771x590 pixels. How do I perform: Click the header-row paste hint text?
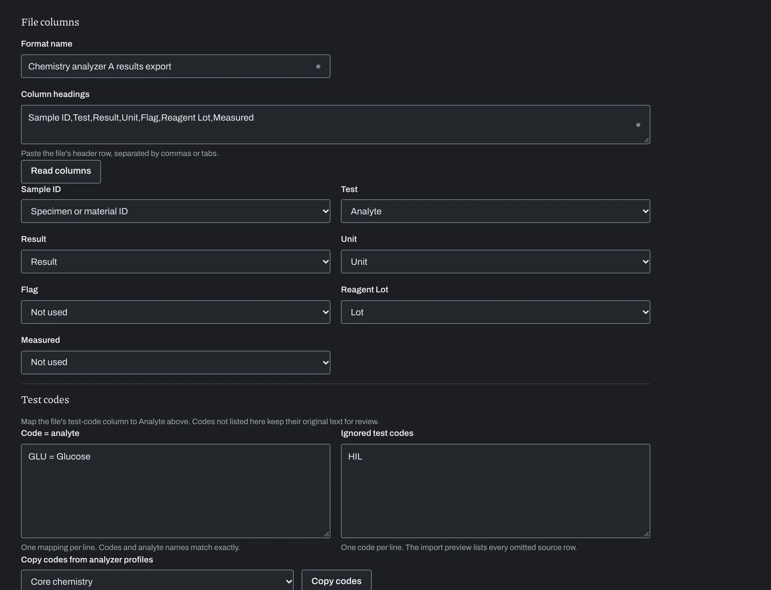click(120, 153)
